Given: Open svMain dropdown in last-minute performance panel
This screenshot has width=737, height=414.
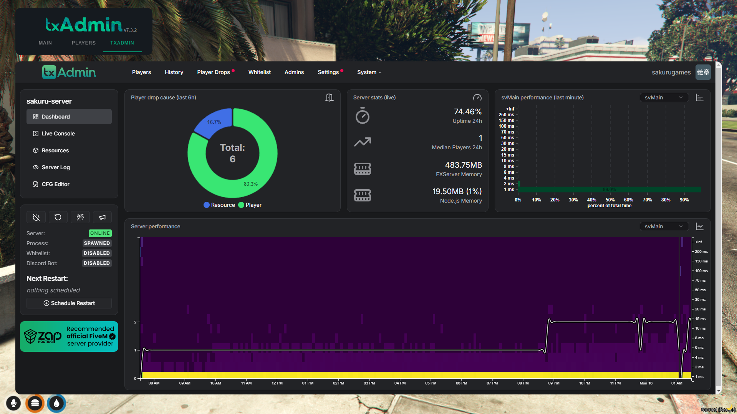Looking at the screenshot, I should pyautogui.click(x=664, y=97).
